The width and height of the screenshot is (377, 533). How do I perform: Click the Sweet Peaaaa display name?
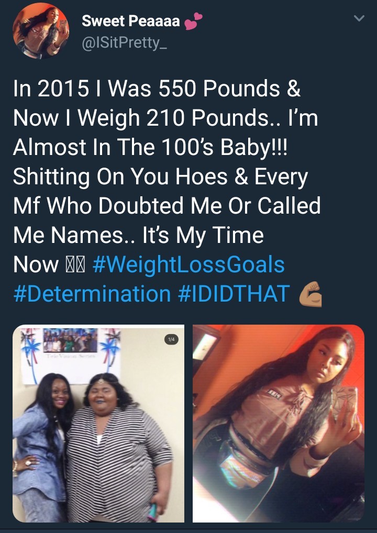coord(131,21)
